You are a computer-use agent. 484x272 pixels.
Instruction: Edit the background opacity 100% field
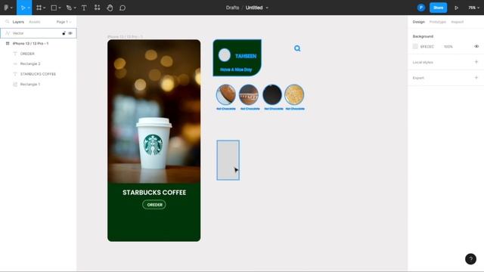coord(448,47)
